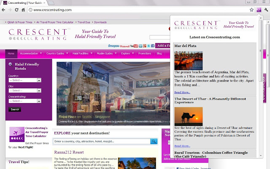Click the Crescent Rating logo in the popup

tap(196, 25)
